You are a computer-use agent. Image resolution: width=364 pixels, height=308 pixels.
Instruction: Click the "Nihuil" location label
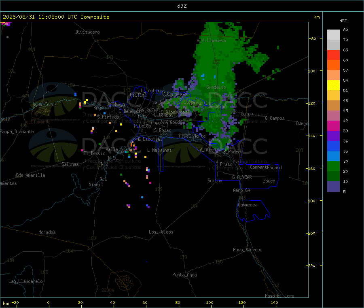click(96, 185)
